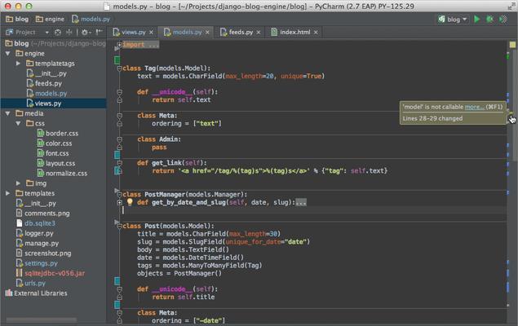Viewport: 518px width, 326px height.
Task: Open the blog run configuration dropdown
Action: pos(453,19)
